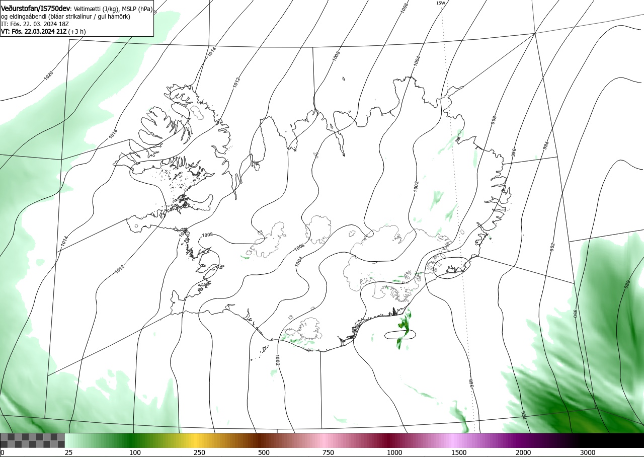This screenshot has width=644, height=457.
Task: Click the 100 value on the color scale
Action: pyautogui.click(x=135, y=452)
